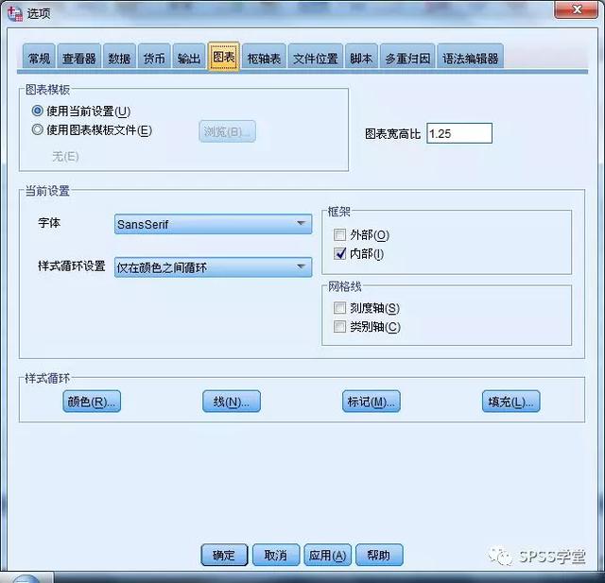This screenshot has width=605, height=583.
Task: Go to the 货币 tab
Action: 154,58
